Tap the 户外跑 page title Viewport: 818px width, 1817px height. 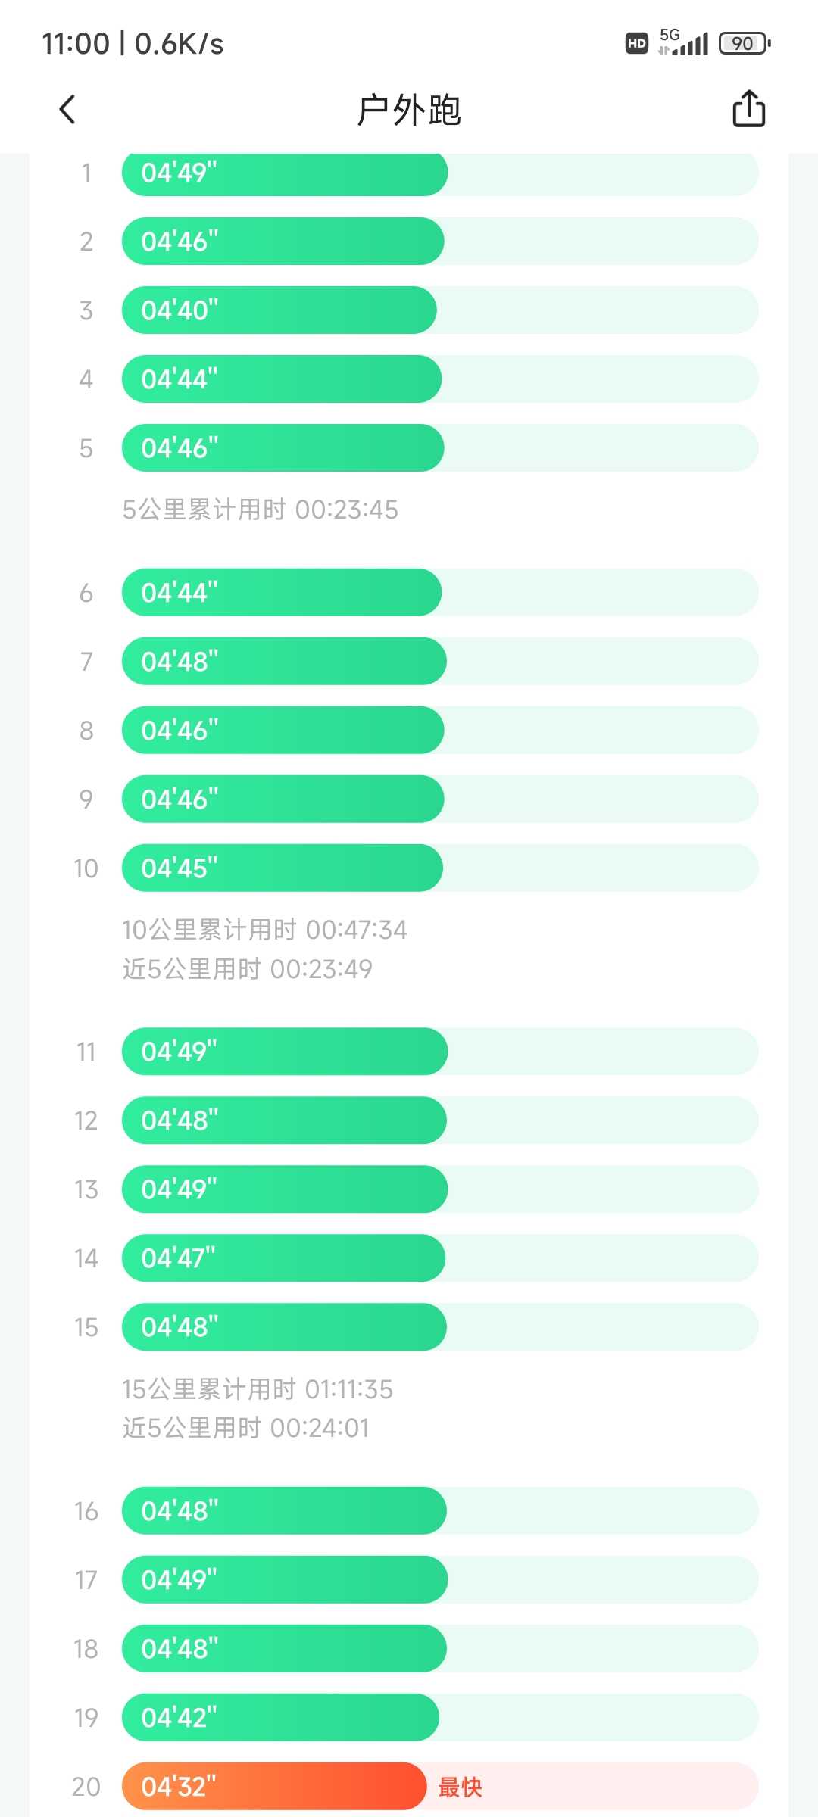click(409, 110)
